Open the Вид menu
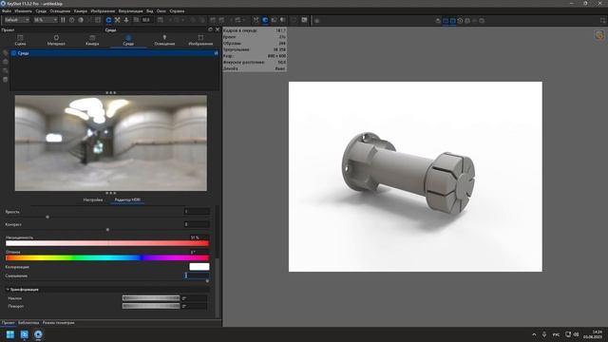 150,11
